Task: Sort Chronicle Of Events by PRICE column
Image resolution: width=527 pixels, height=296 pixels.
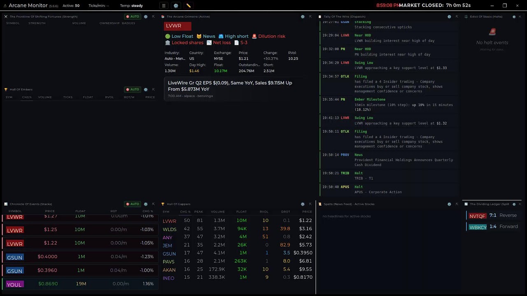Action: click(50, 211)
